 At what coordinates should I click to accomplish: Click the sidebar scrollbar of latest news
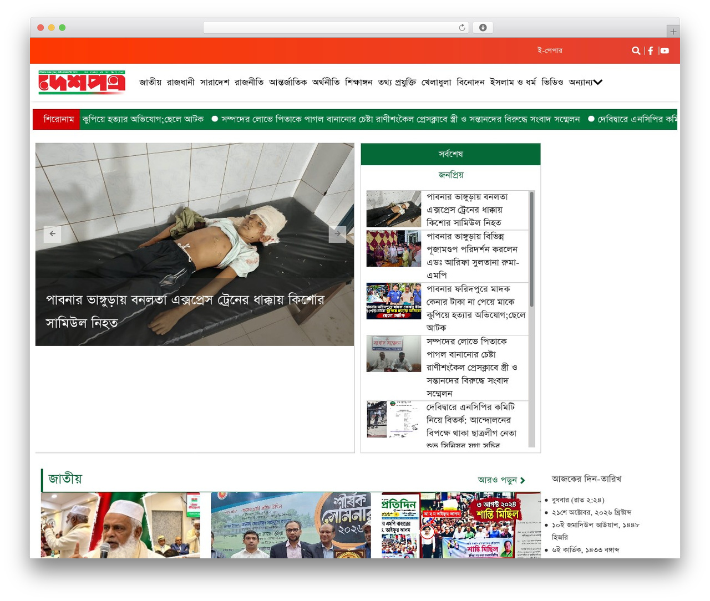(x=531, y=249)
